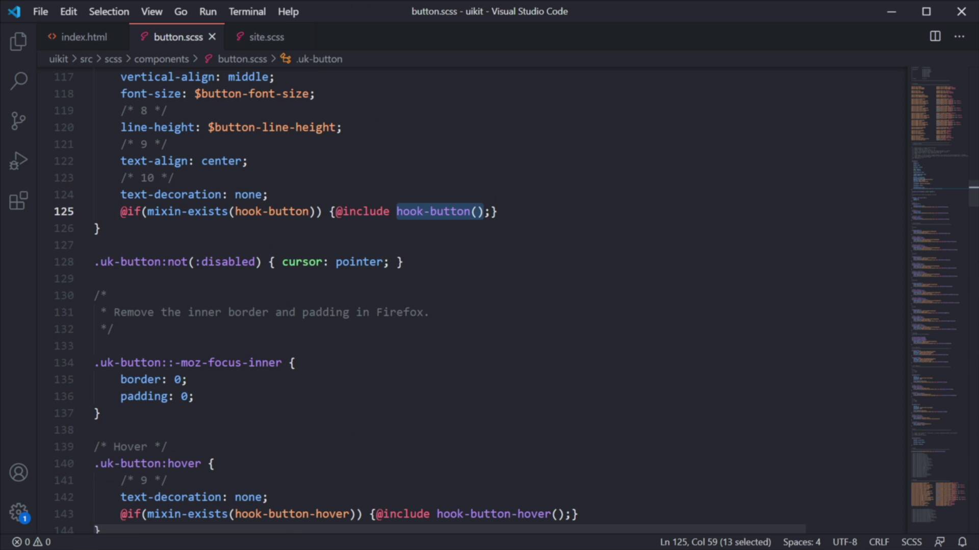Open the Manage gear icon
This screenshot has height=550, width=979.
coord(18,511)
